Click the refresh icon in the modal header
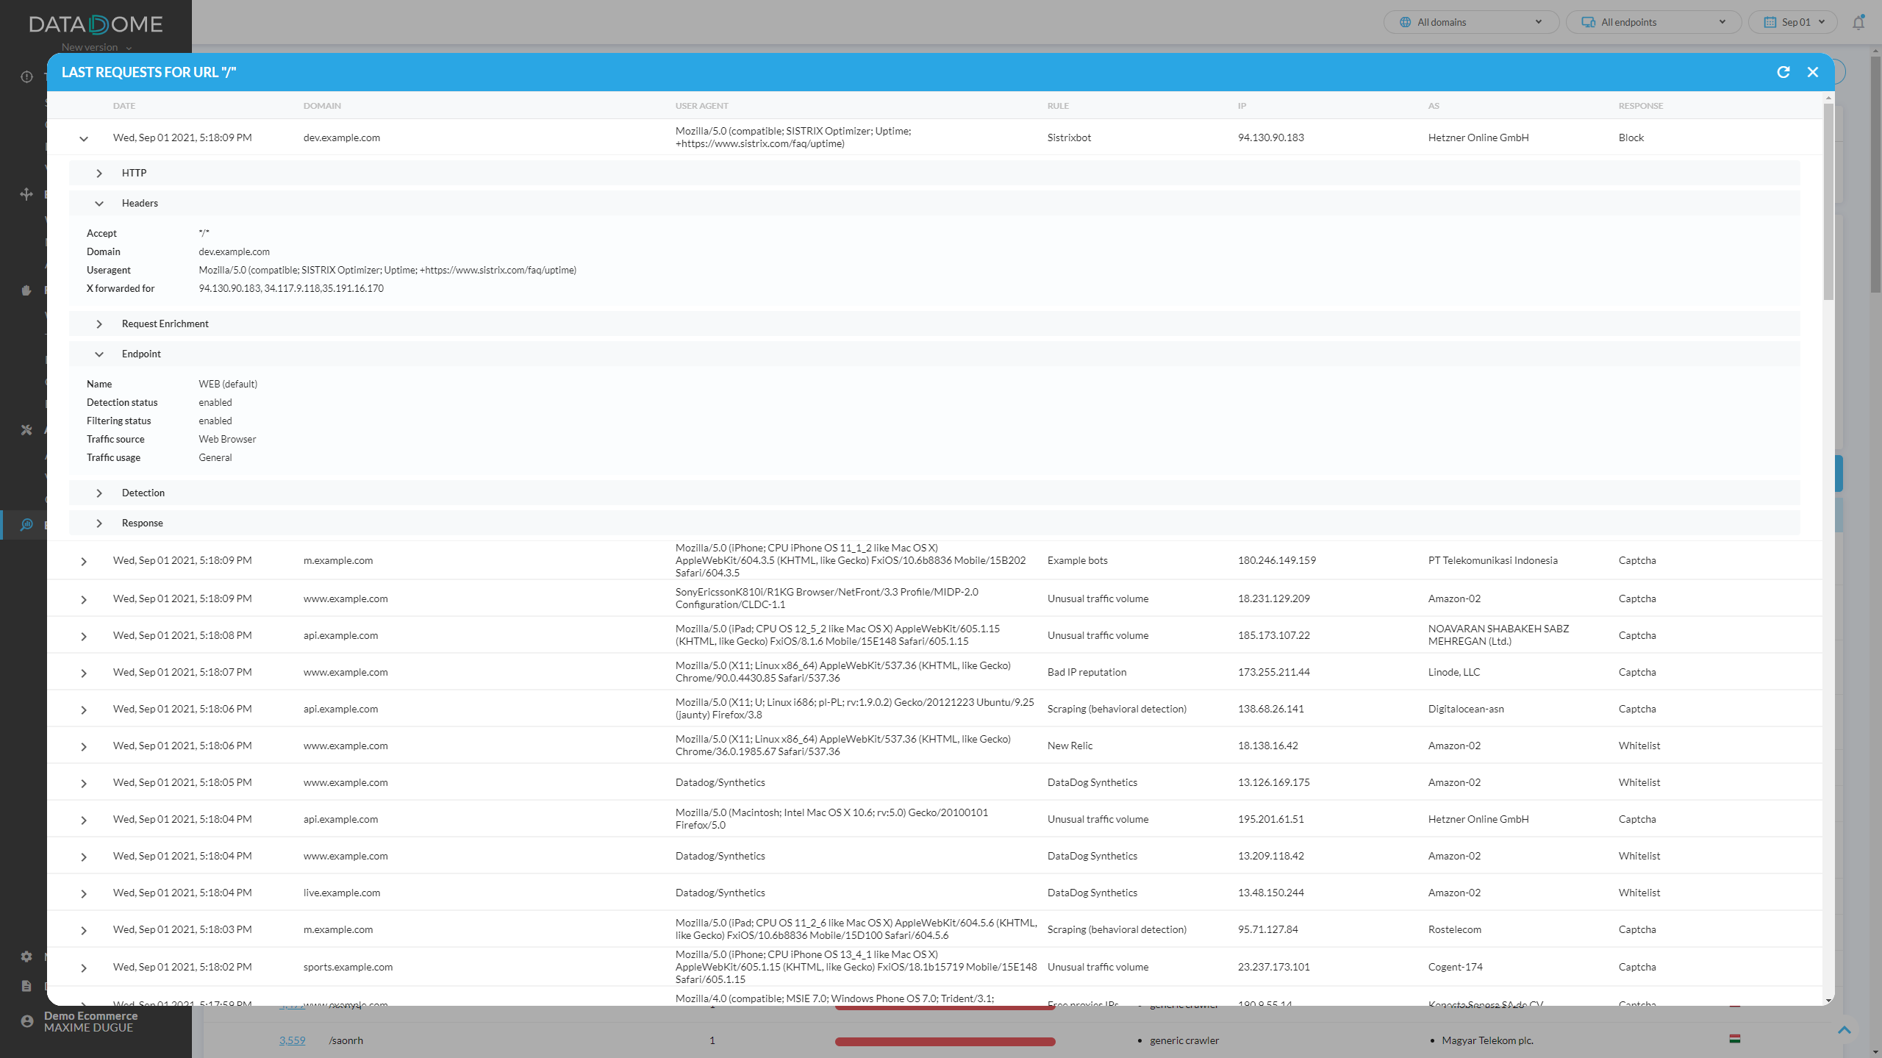 (x=1783, y=72)
